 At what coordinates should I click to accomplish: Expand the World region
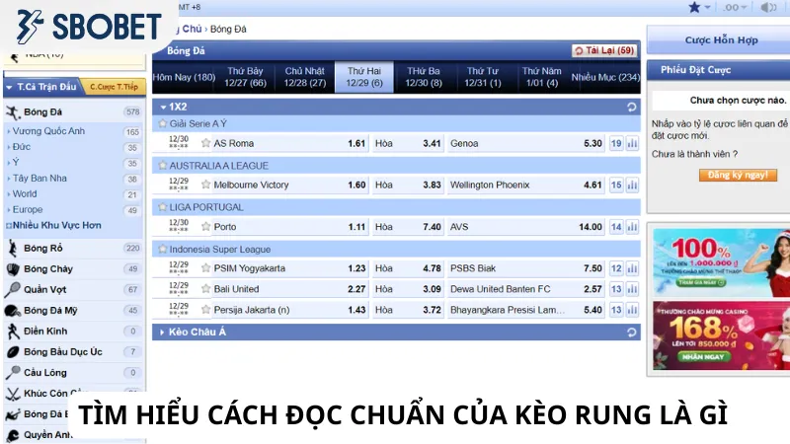click(24, 193)
